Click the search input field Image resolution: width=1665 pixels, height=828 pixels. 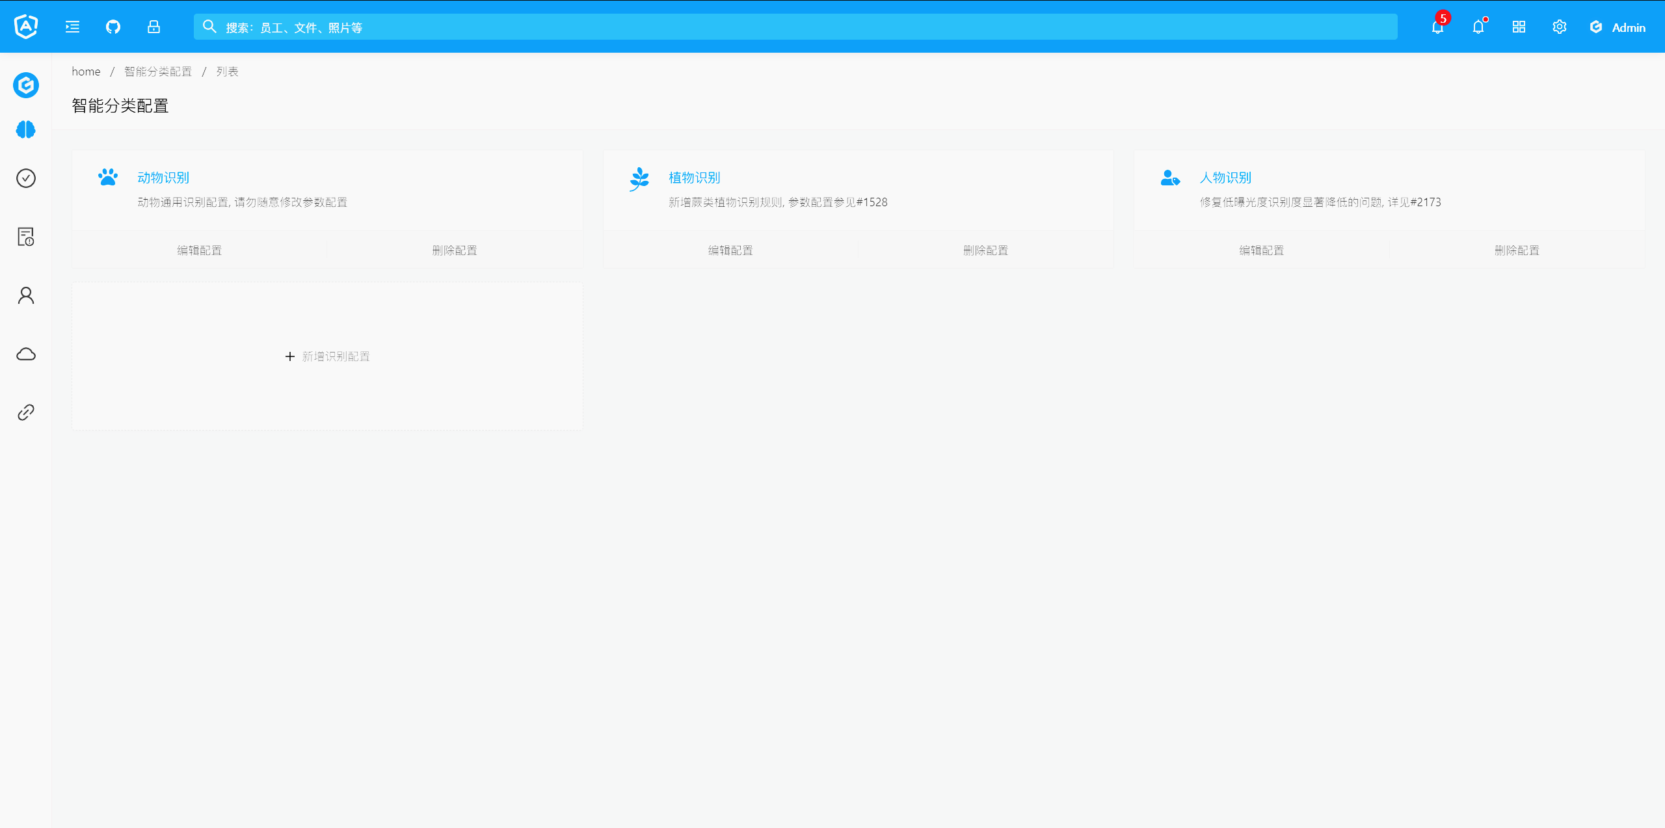tap(795, 27)
